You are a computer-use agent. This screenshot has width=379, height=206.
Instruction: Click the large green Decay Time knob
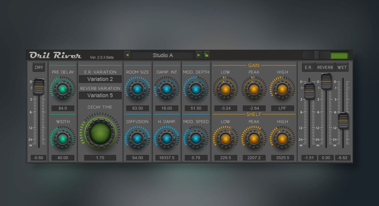coord(100,132)
